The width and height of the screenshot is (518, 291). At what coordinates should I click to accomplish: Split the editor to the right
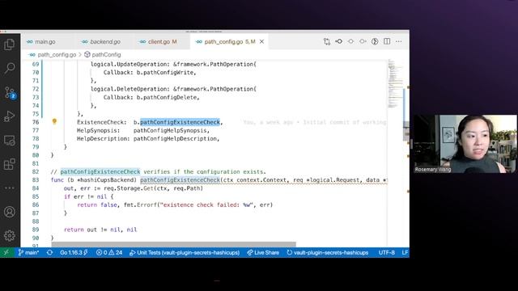[x=387, y=41]
